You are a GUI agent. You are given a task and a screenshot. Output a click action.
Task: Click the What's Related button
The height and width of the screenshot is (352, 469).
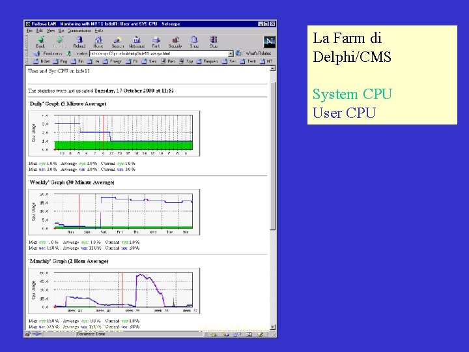click(x=253, y=53)
